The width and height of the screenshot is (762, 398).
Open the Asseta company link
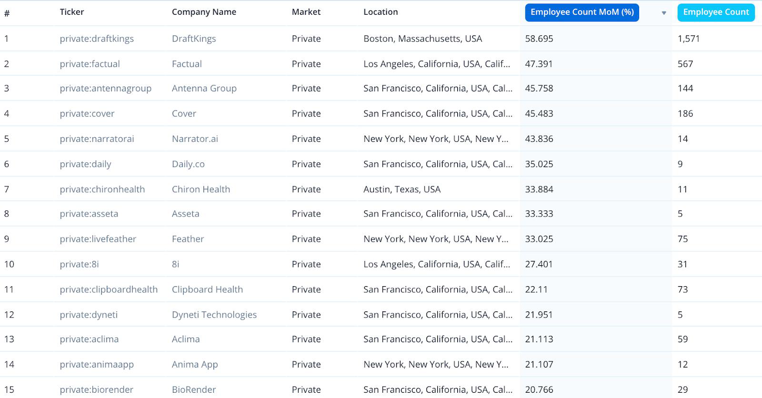pyautogui.click(x=185, y=213)
